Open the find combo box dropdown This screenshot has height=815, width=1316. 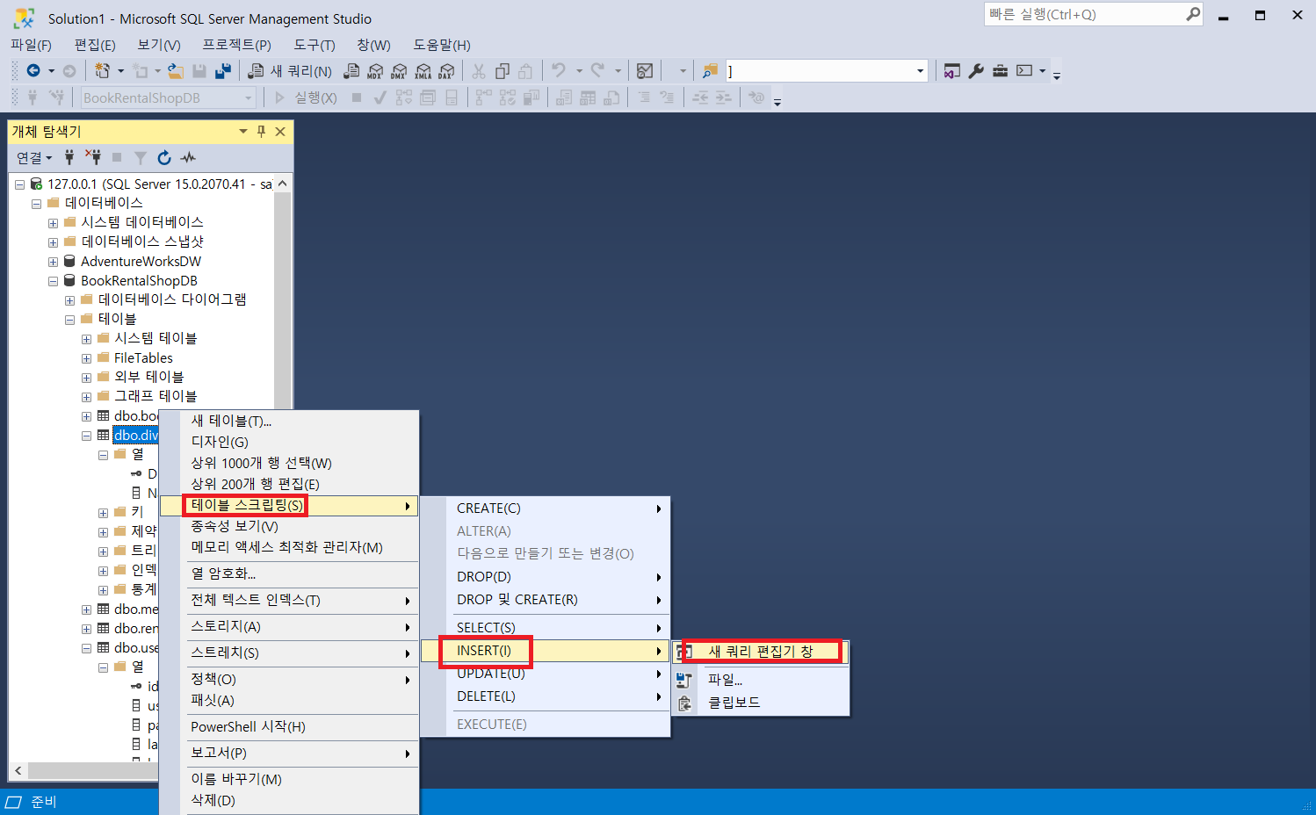(x=920, y=71)
